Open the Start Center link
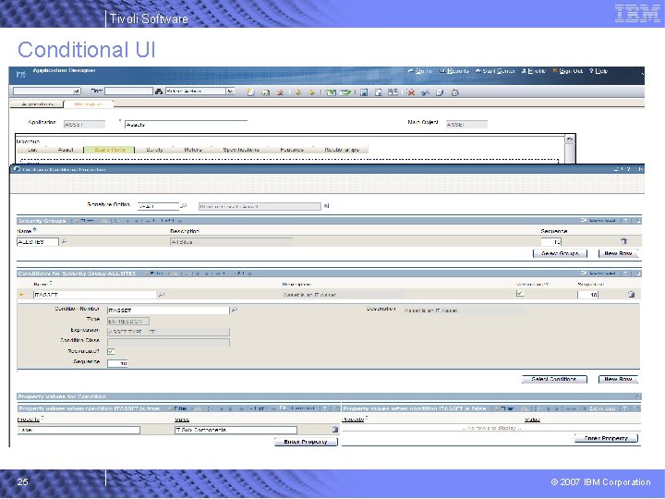665x499 pixels. point(495,71)
